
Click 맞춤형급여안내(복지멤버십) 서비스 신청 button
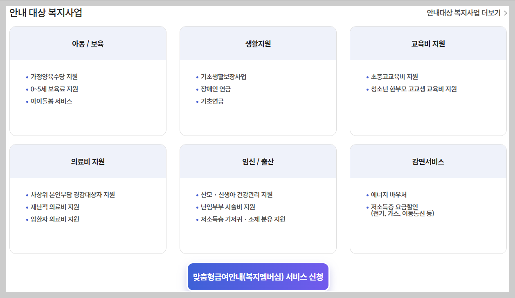(258, 276)
